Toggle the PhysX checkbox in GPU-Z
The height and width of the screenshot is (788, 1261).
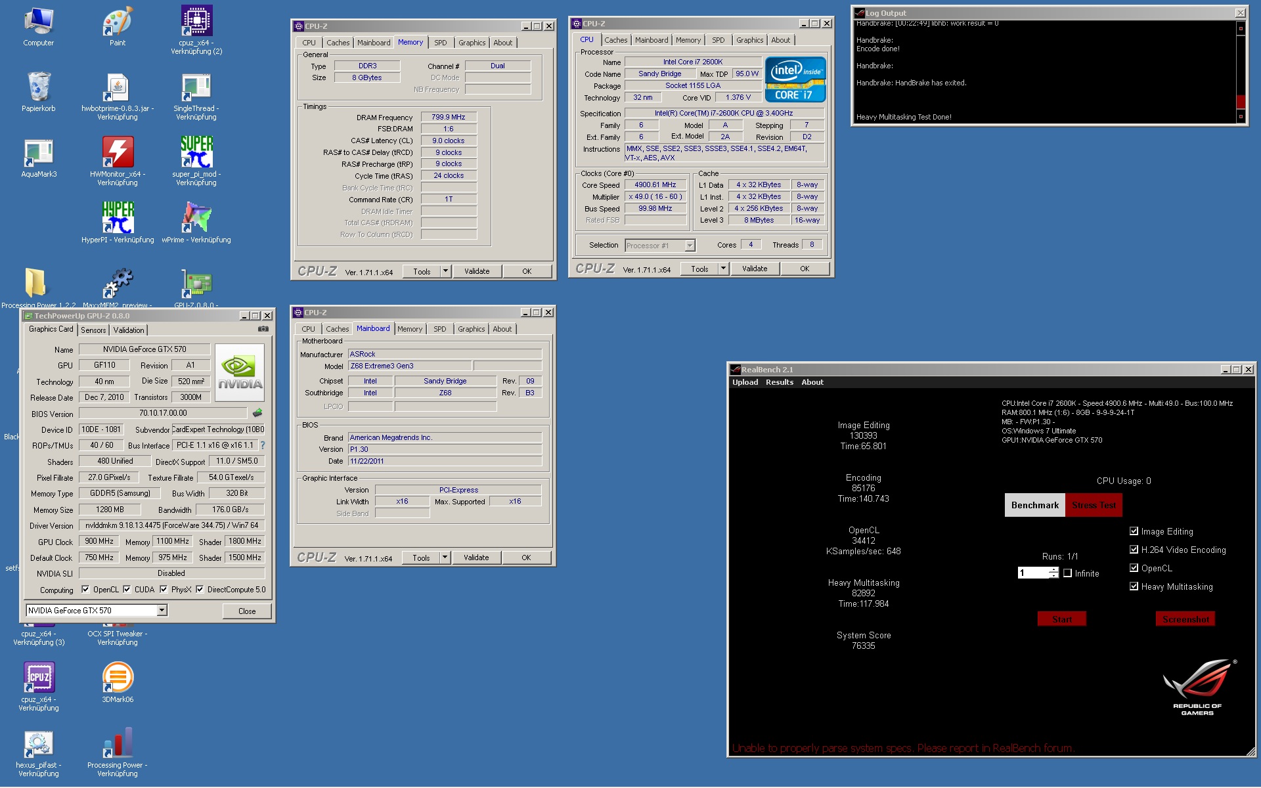point(164,589)
